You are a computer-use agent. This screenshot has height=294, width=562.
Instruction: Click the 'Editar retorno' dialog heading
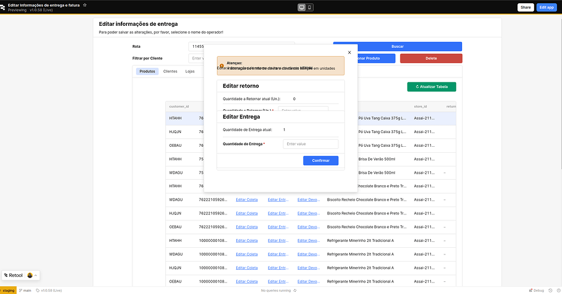click(241, 86)
